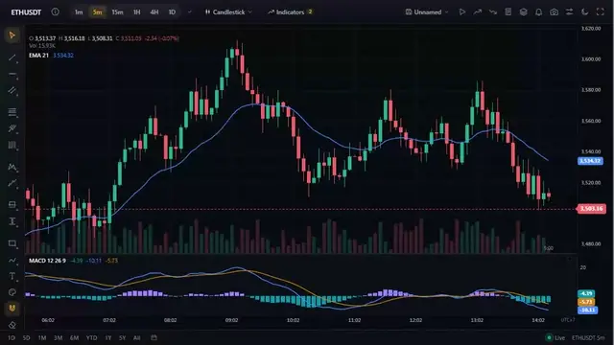The height and width of the screenshot is (345, 614).
Task: Toggle dark mode moon icon
Action: pos(584,12)
